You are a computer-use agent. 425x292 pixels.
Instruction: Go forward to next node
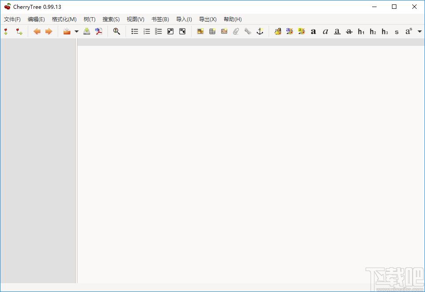coord(49,31)
